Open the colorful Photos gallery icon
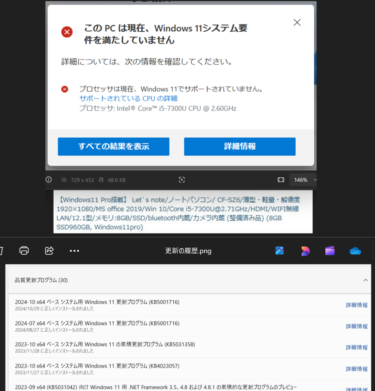 (279, 250)
